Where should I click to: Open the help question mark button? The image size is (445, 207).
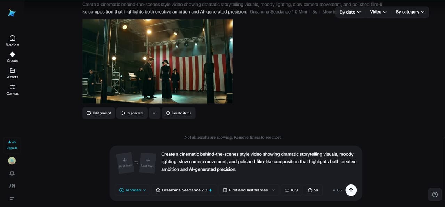click(x=435, y=195)
